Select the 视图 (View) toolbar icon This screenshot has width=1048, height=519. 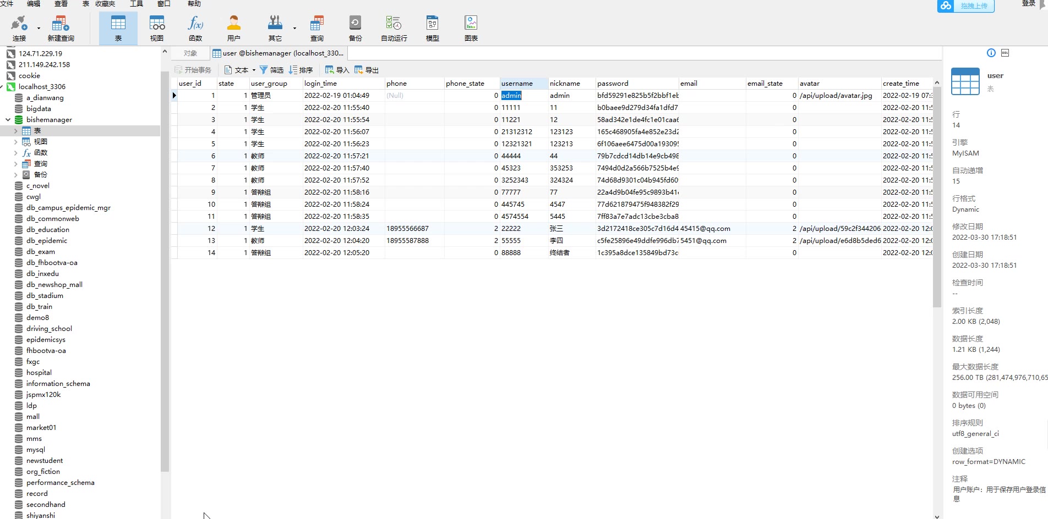tap(157, 28)
